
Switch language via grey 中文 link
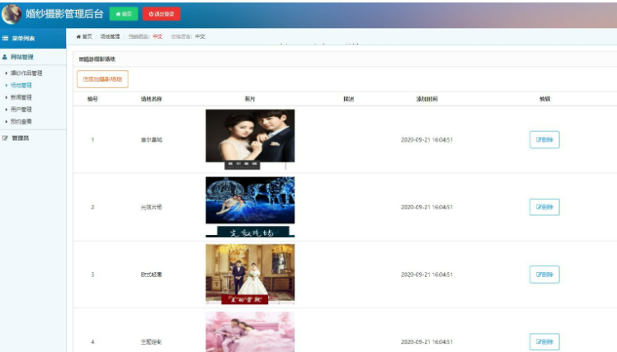coord(200,36)
